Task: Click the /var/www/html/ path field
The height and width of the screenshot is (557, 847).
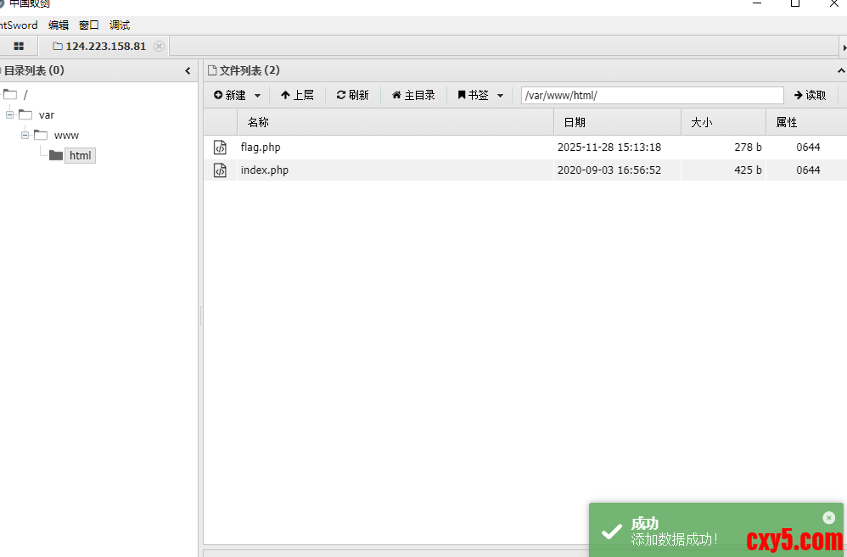Action: point(652,95)
